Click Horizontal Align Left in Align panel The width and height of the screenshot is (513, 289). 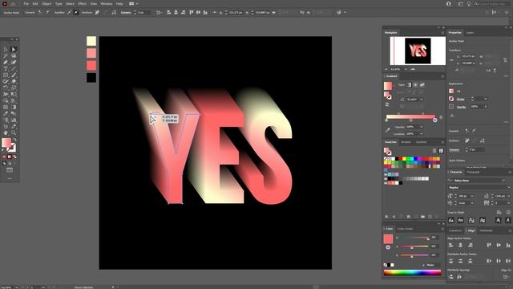[x=450, y=245]
